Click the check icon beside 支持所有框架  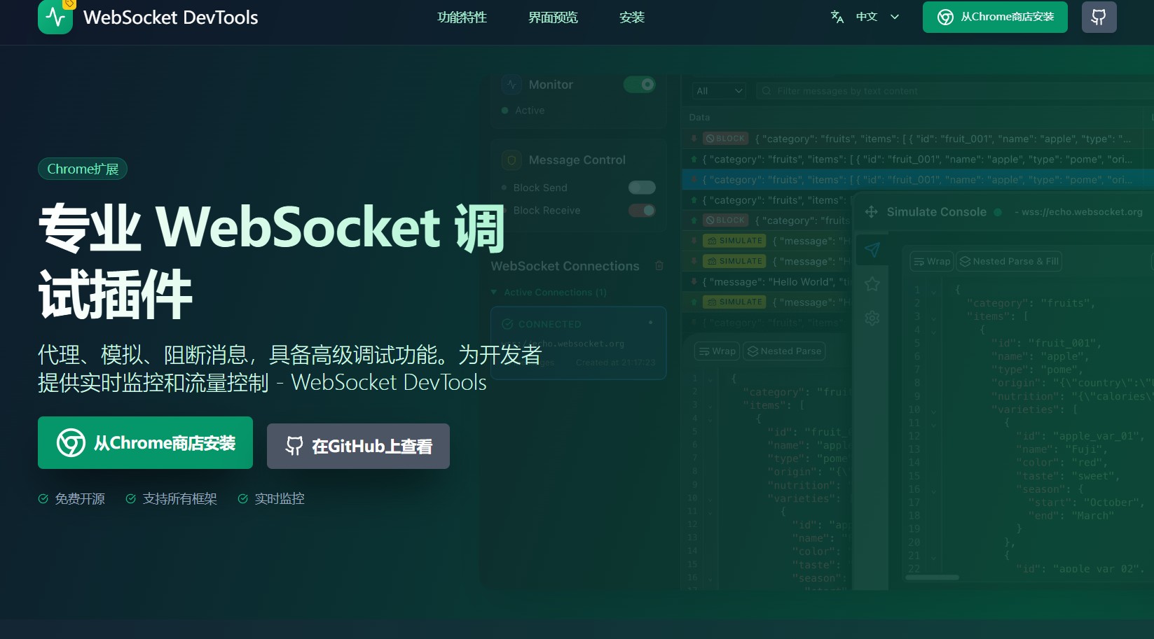[x=130, y=499]
